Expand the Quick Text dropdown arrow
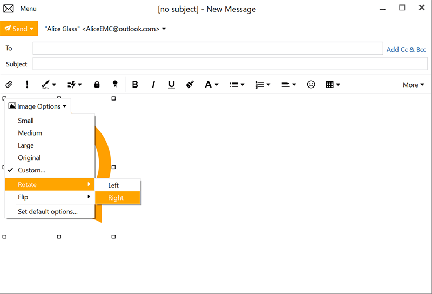This screenshot has height=294, width=432. click(80, 85)
